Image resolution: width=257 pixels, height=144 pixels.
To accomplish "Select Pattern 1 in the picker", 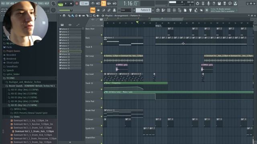I will [x=70, y=29].
